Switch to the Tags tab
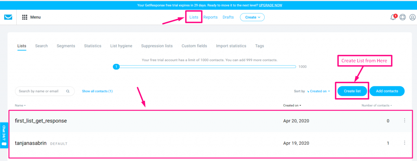 pyautogui.click(x=259, y=46)
